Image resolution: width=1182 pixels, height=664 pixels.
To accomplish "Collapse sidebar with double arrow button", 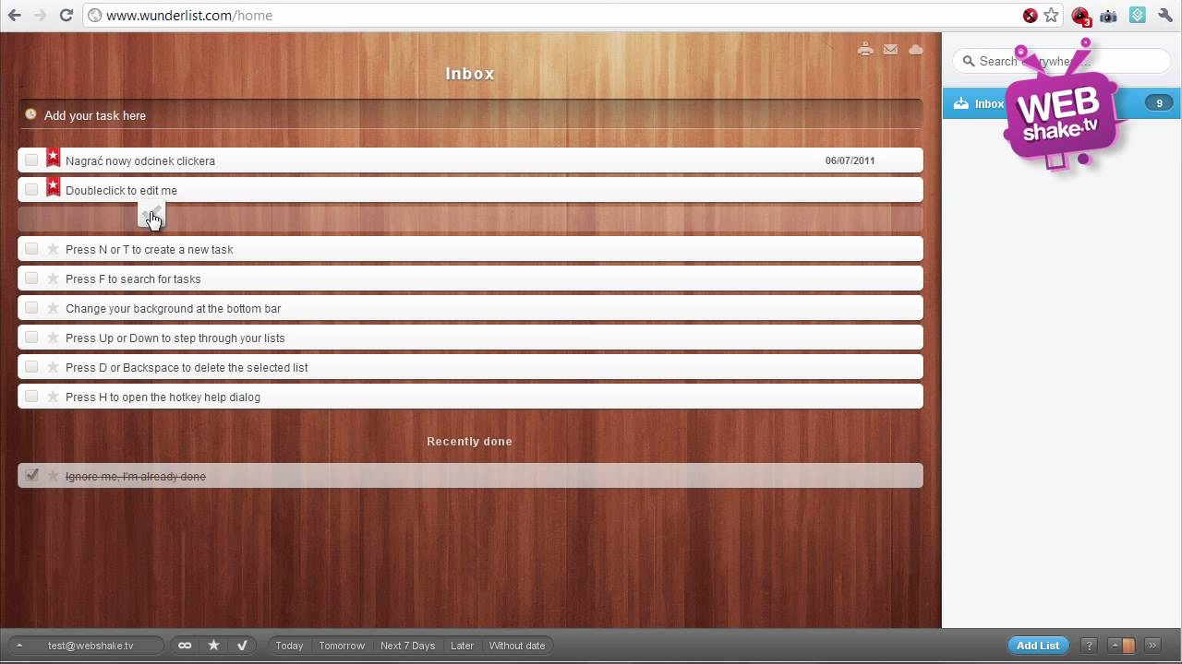I will (x=1152, y=646).
